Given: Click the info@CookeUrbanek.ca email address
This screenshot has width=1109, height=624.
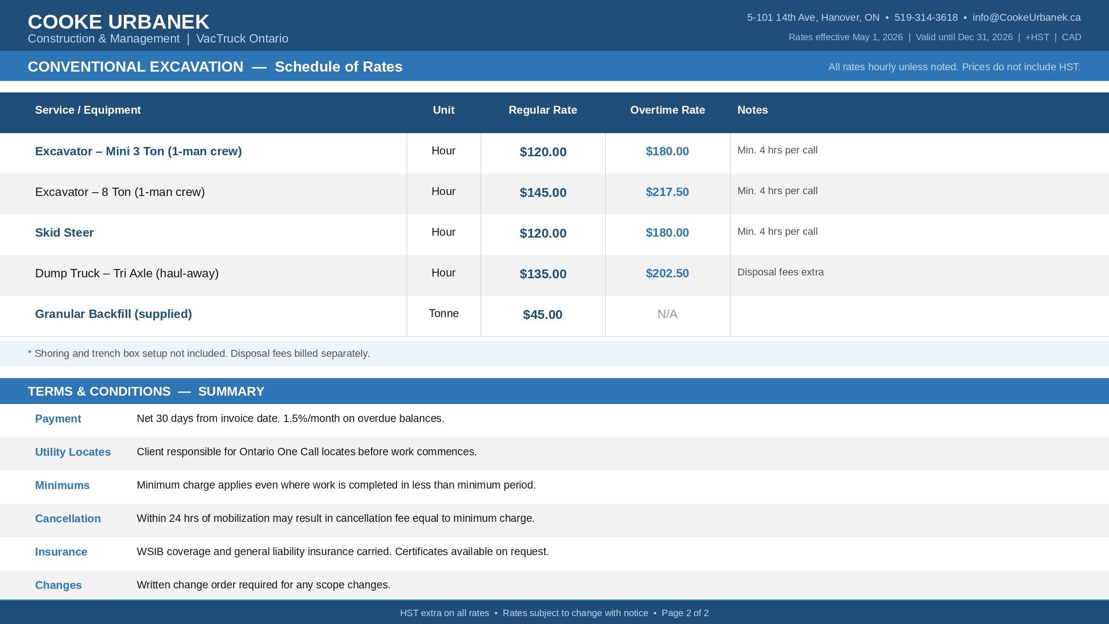Looking at the screenshot, I should pyautogui.click(x=1026, y=18).
